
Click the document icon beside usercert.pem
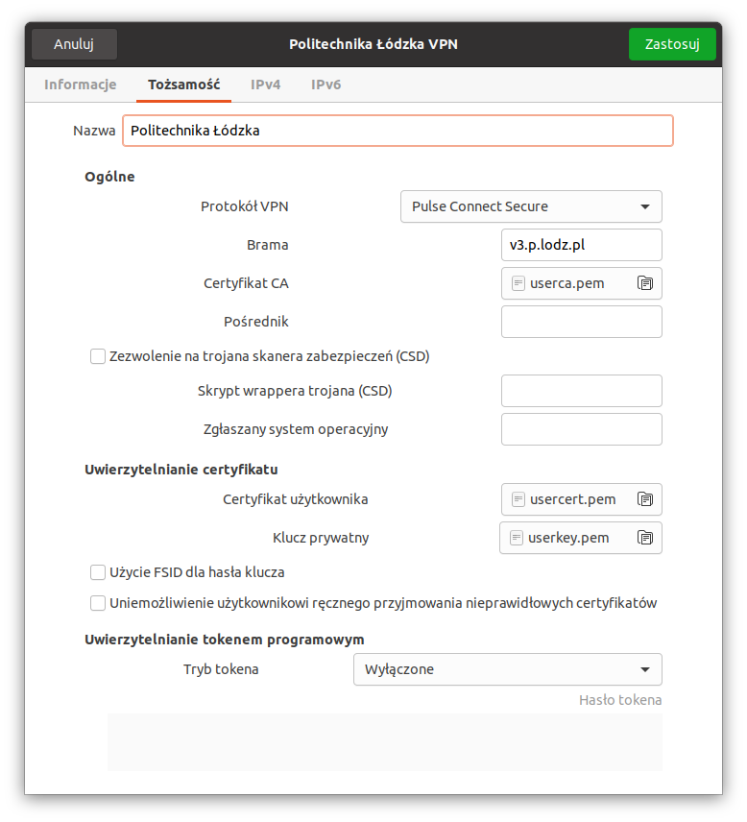pos(518,499)
